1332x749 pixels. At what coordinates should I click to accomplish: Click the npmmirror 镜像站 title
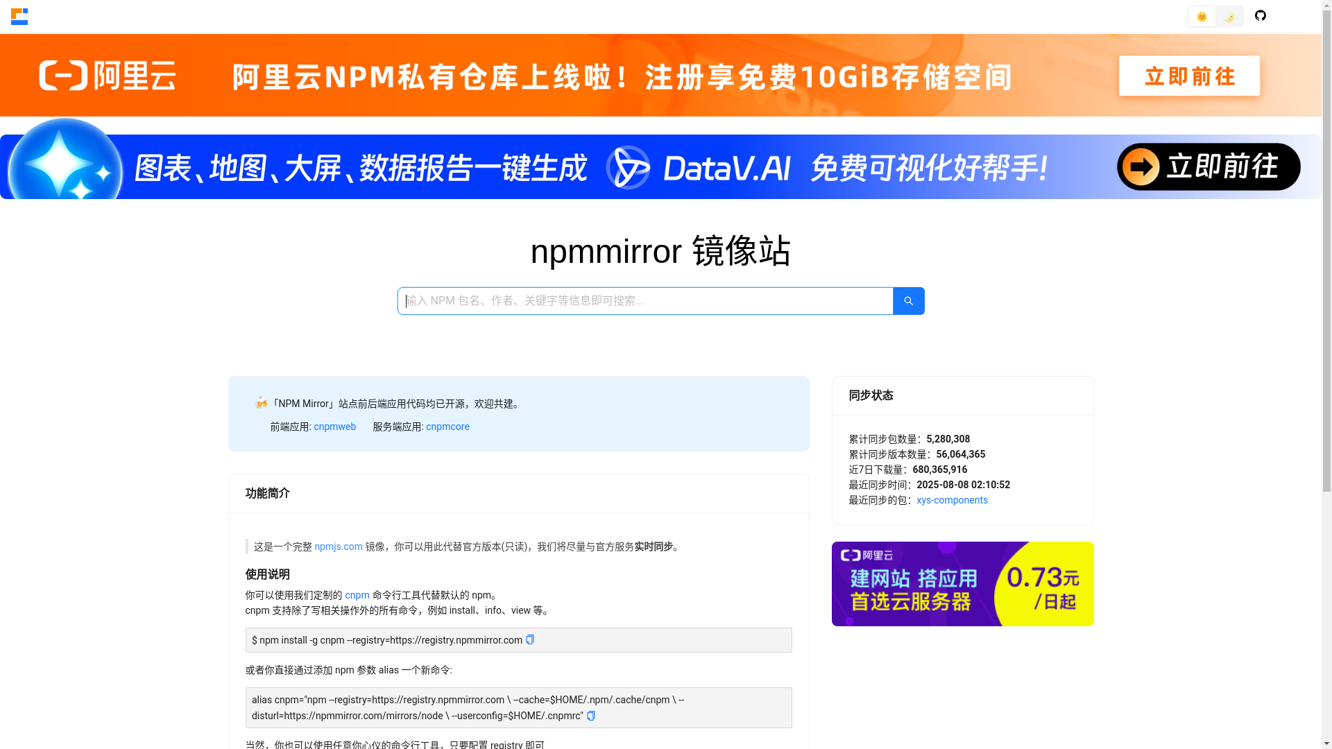click(660, 250)
